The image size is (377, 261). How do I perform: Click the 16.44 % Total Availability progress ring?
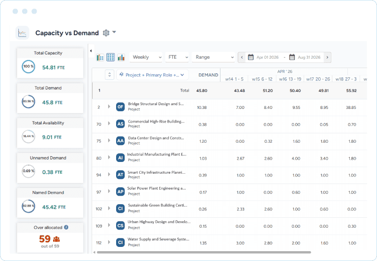tap(28, 137)
